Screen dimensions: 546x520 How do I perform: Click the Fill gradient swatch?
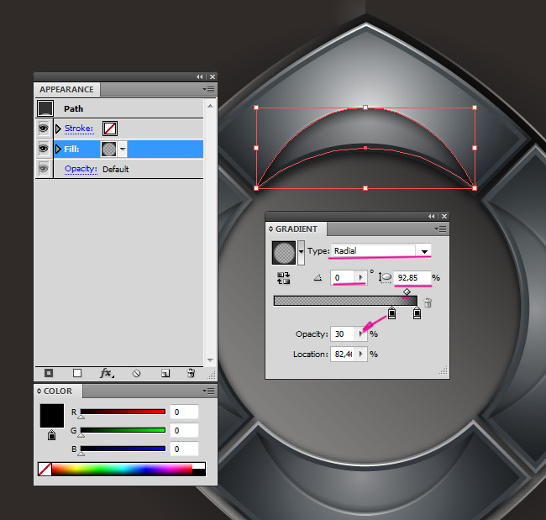(108, 149)
